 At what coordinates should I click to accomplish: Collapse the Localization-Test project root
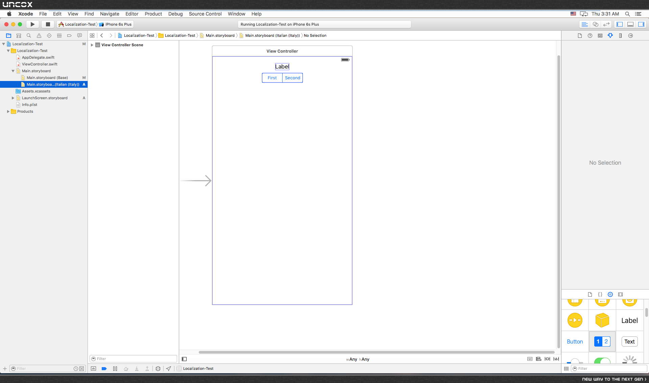pos(4,44)
